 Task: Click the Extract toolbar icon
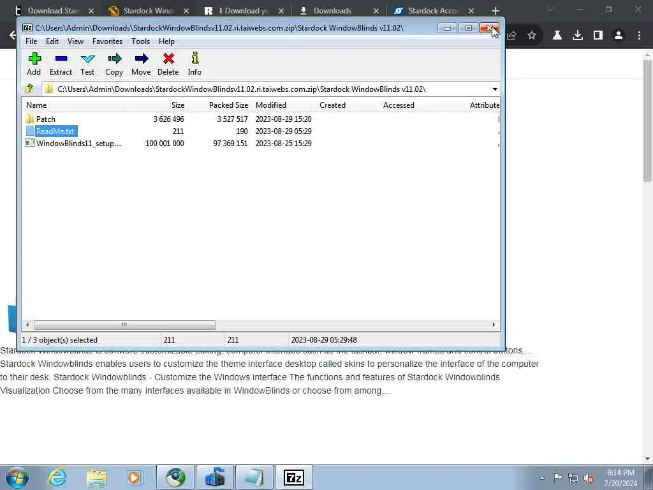click(x=61, y=64)
